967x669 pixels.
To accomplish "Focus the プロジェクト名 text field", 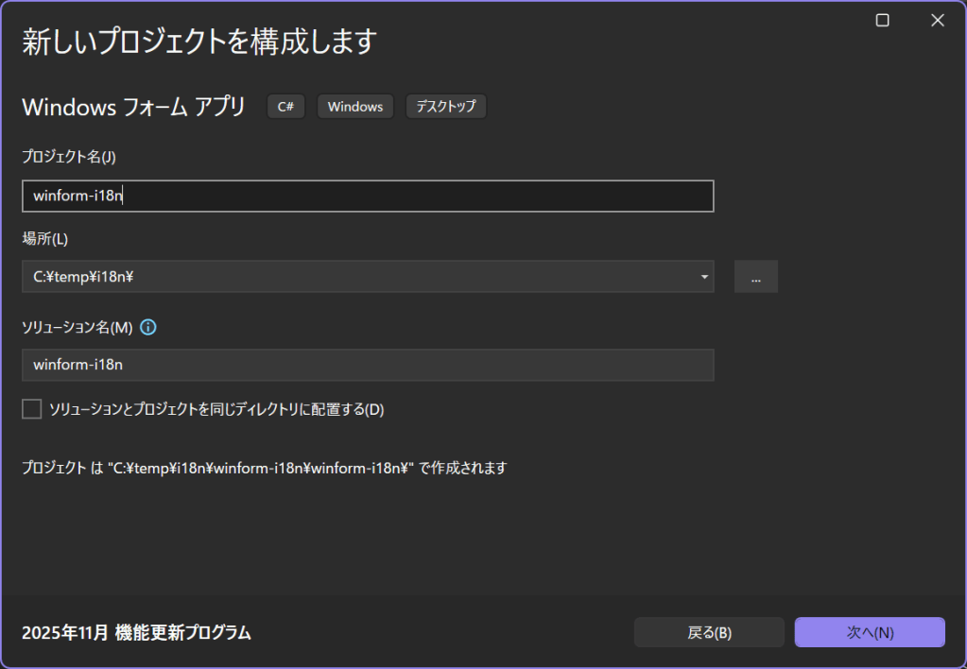I will coord(367,196).
